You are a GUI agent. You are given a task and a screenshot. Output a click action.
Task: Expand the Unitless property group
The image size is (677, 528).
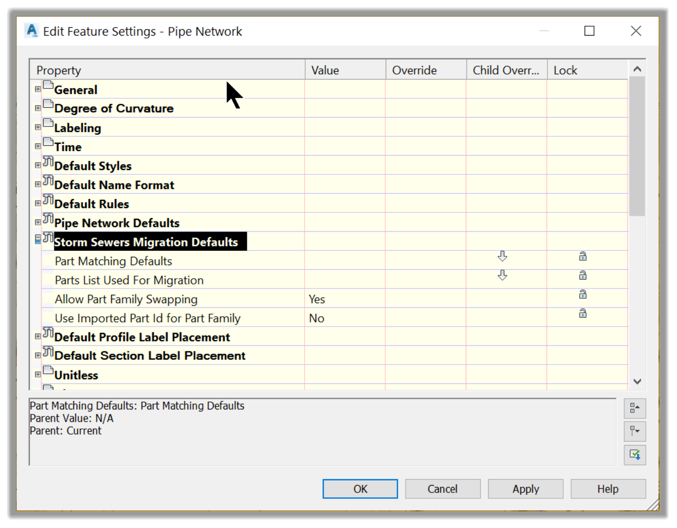(38, 375)
